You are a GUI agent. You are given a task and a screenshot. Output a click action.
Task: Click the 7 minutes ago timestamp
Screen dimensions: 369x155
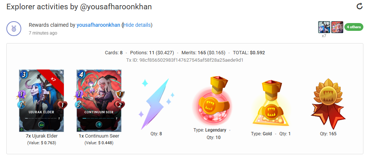pyautogui.click(x=43, y=33)
